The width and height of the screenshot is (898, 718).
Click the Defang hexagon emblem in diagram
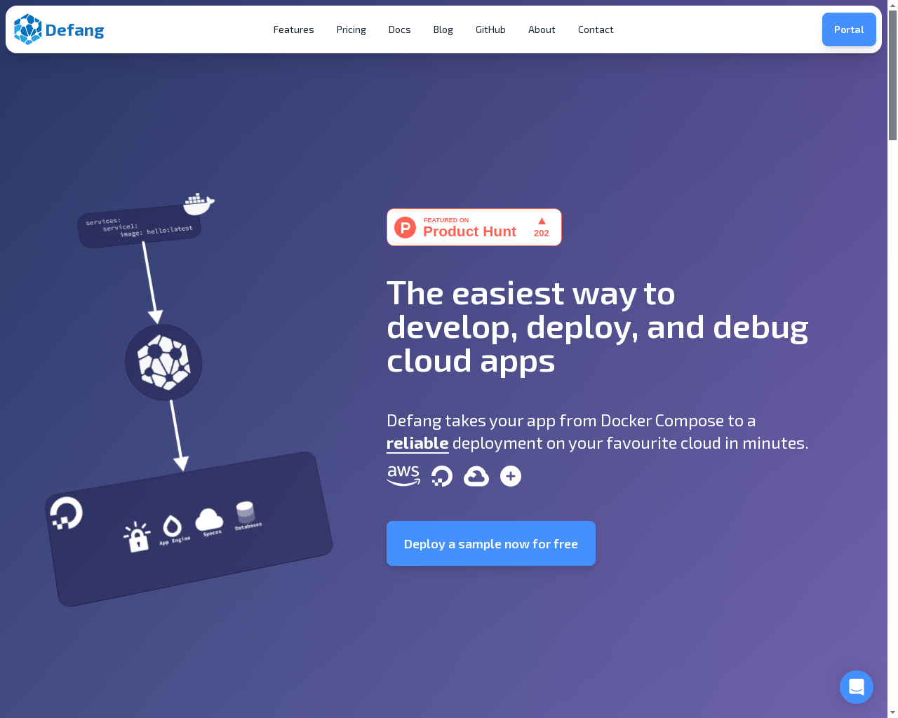point(163,363)
